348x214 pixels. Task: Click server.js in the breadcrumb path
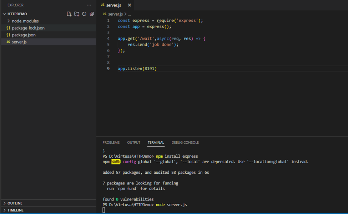pyautogui.click(x=115, y=14)
